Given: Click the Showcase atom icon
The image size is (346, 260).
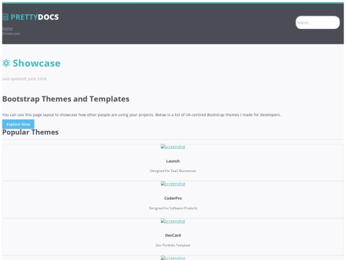Looking at the screenshot, I should pyautogui.click(x=6, y=63).
